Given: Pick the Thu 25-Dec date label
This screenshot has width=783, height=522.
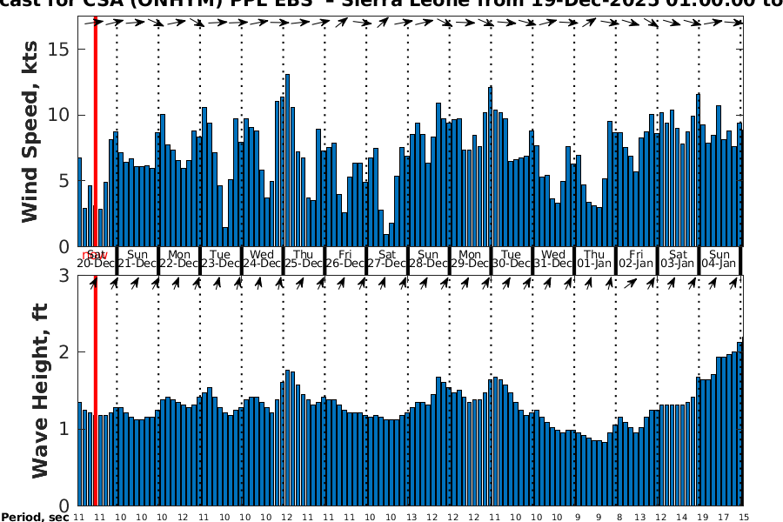Looking at the screenshot, I should tap(304, 258).
